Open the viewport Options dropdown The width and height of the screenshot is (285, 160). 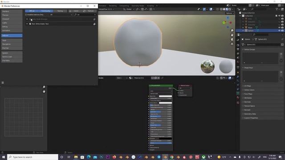pos(230,13)
